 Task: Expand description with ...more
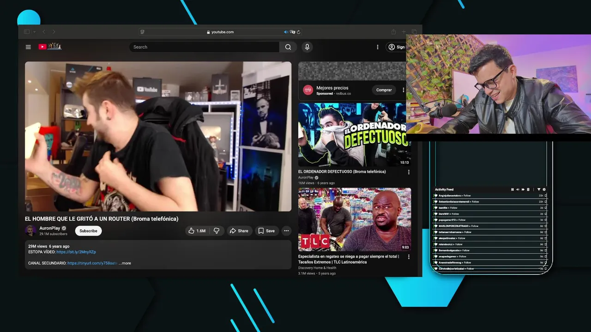click(x=125, y=263)
